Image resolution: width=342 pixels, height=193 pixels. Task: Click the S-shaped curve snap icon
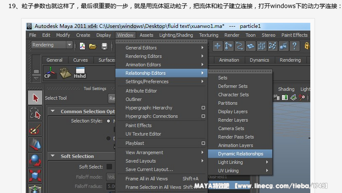239,46
